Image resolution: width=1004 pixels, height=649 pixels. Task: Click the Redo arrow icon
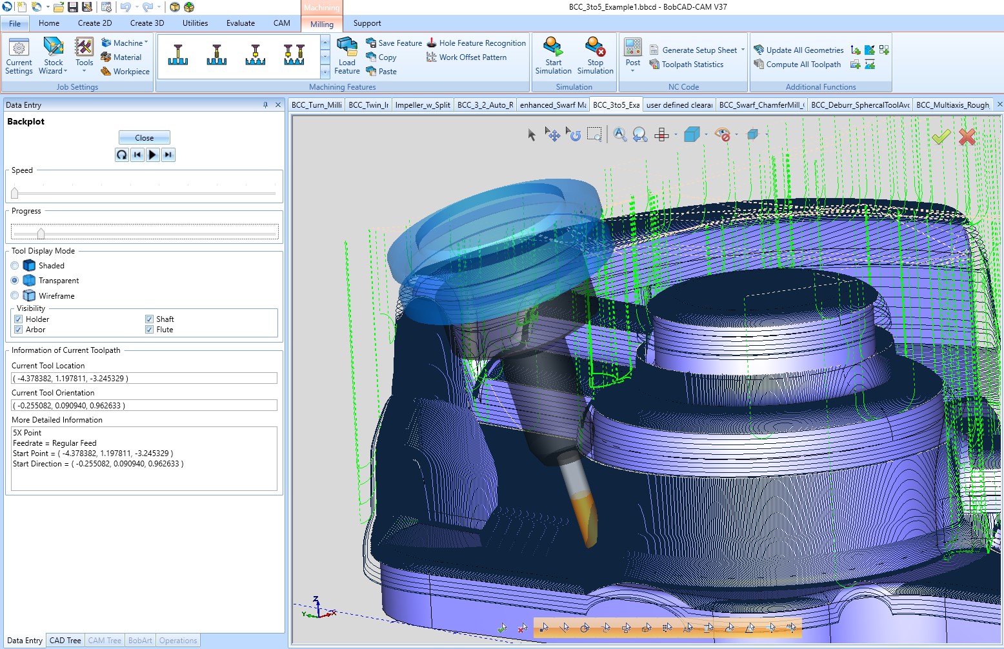[148, 7]
